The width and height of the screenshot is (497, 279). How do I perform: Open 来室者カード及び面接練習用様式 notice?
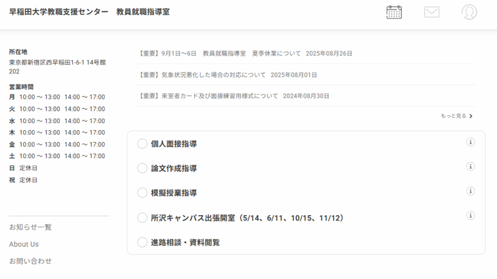[234, 97]
